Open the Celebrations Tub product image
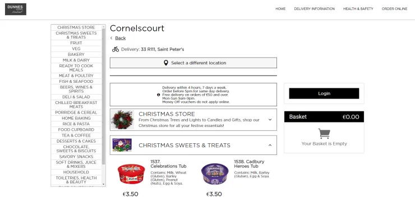Viewport: 415px width, 202px height. 131,174
